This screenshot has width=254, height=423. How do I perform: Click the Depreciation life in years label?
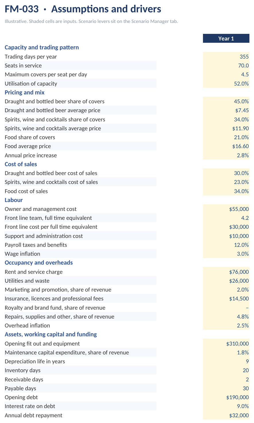pyautogui.click(x=35, y=361)
